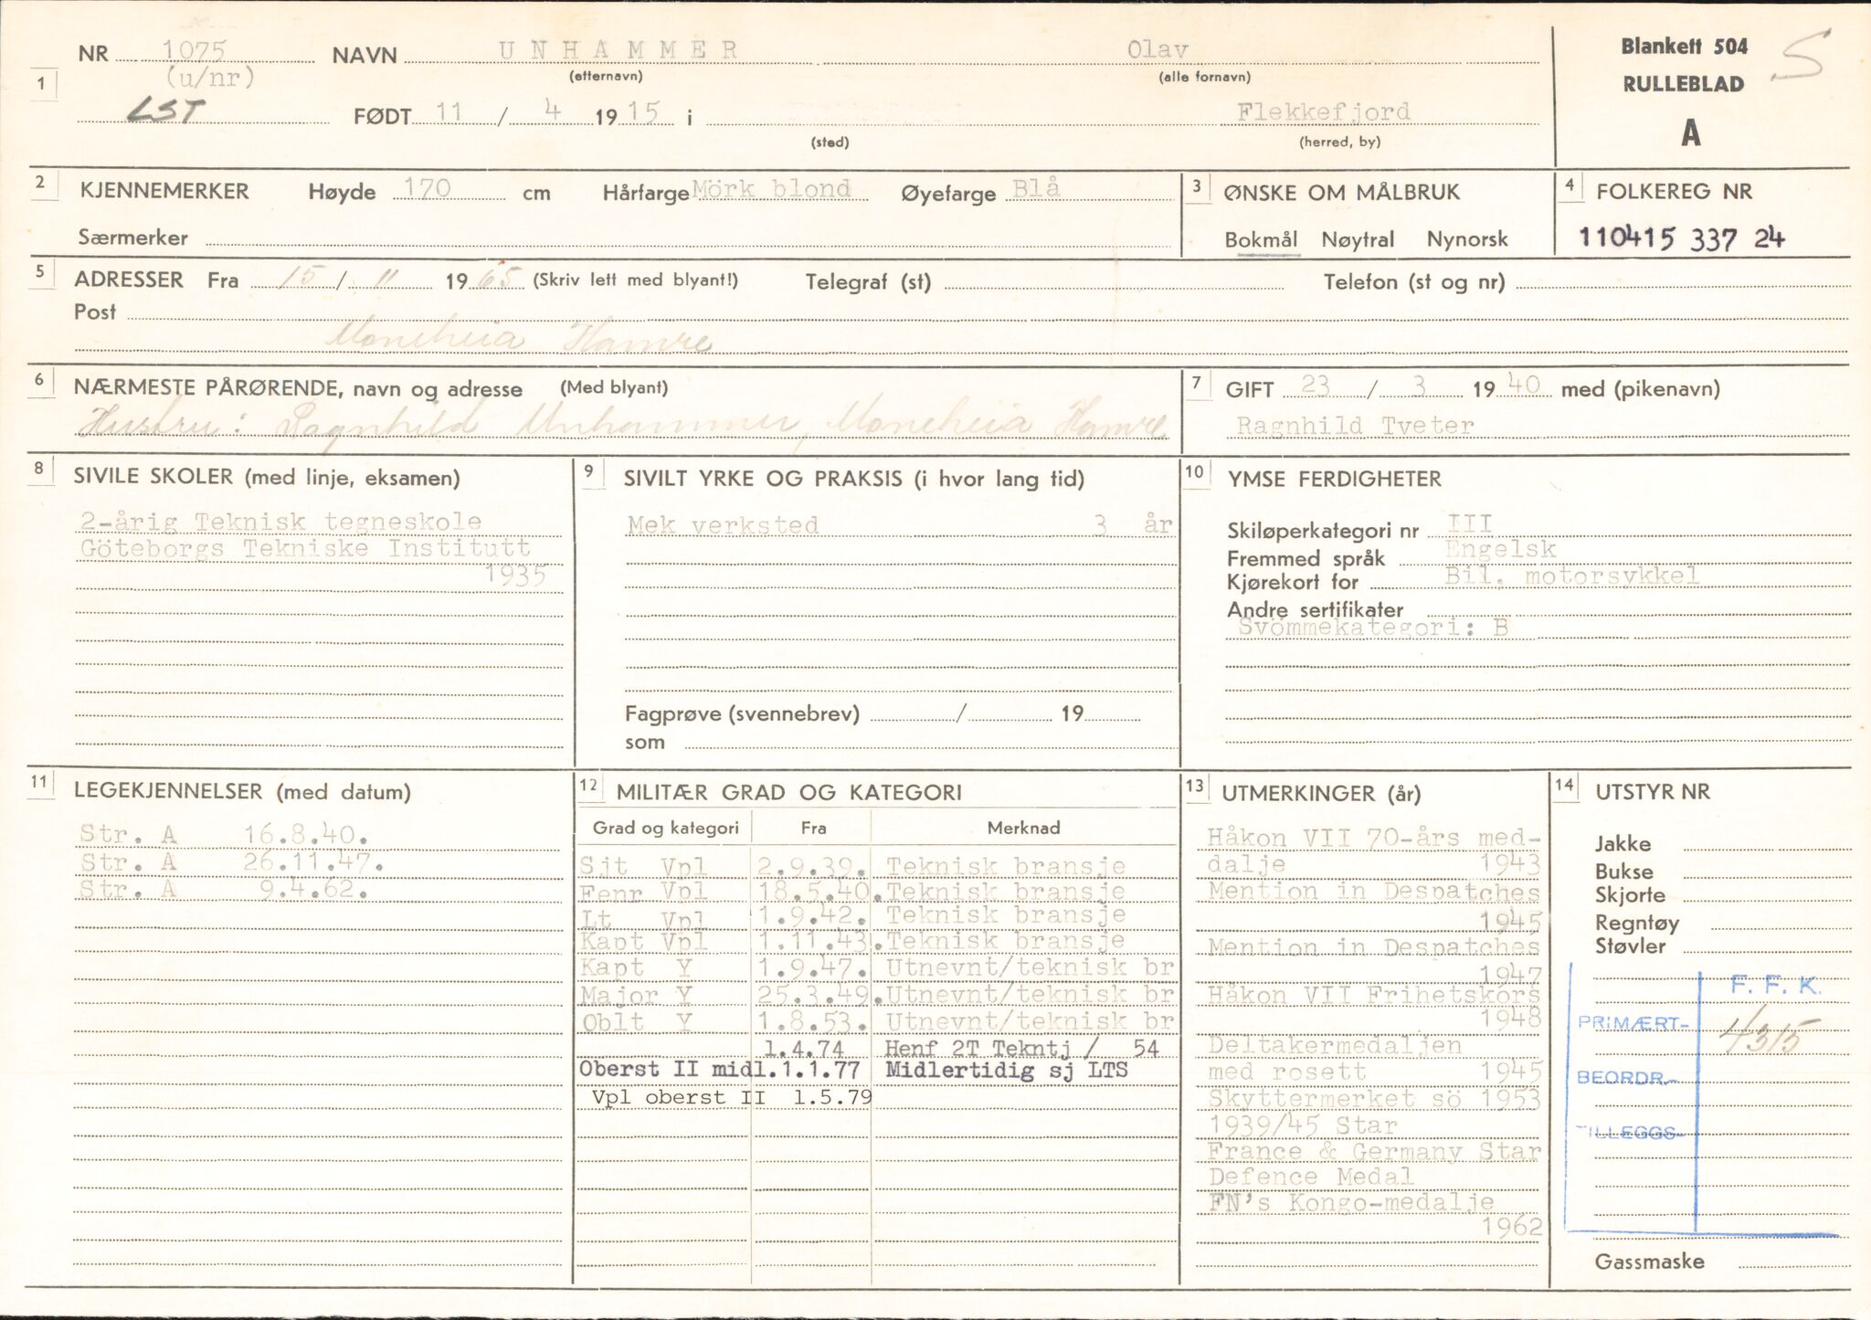
Task: Select the PRIMÆRT stamp label
Action: tap(1633, 1024)
